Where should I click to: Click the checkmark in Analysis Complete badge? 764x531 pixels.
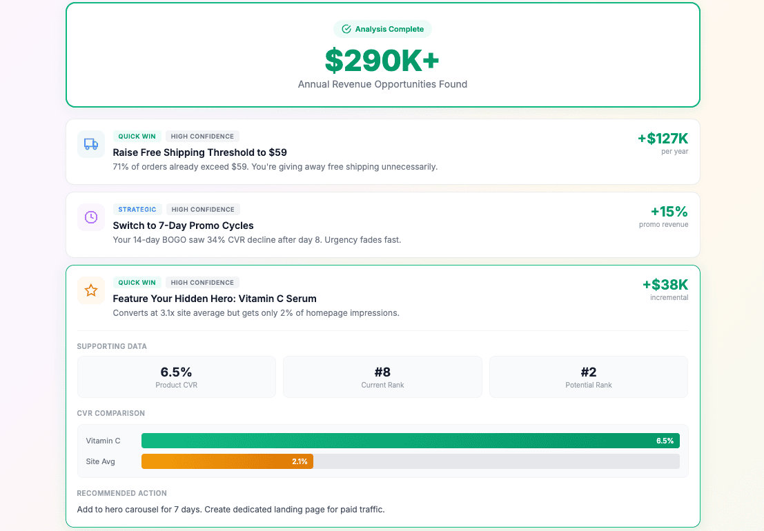(345, 29)
